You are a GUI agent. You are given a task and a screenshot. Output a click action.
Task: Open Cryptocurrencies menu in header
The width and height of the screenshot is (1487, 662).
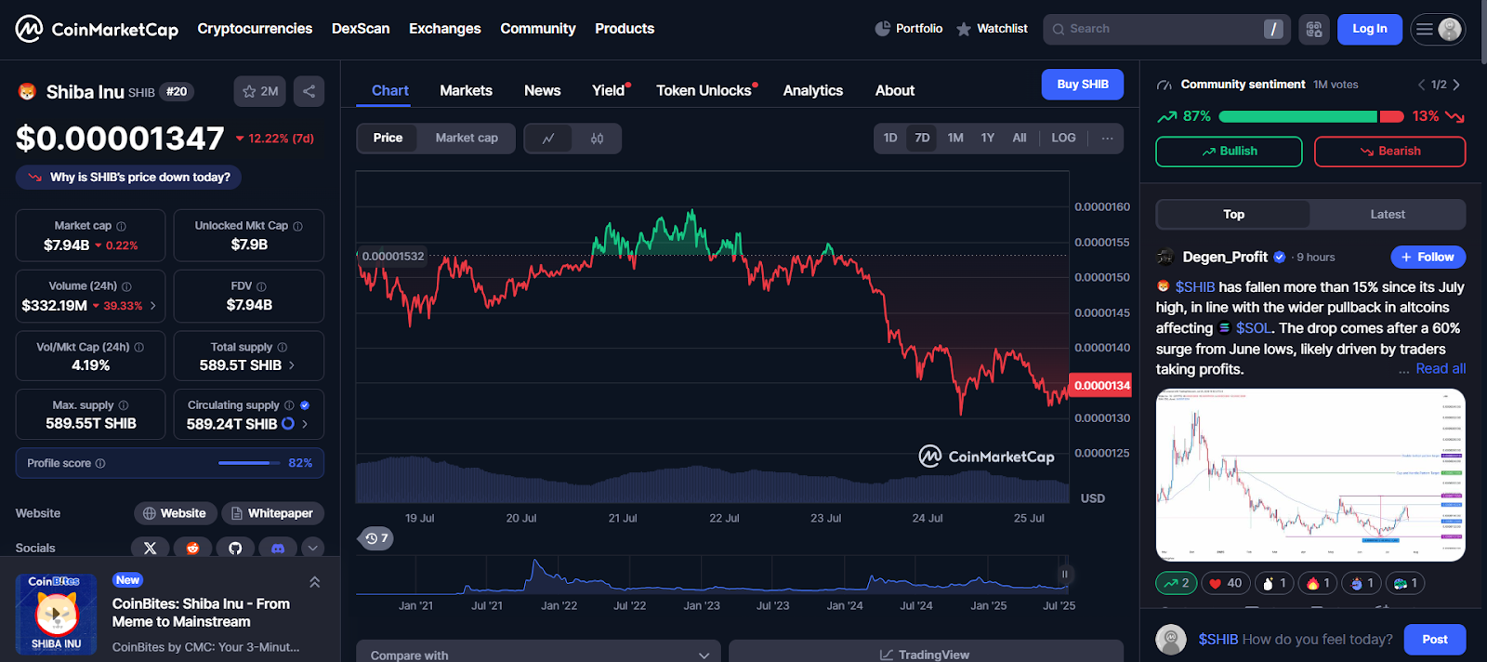[255, 29]
